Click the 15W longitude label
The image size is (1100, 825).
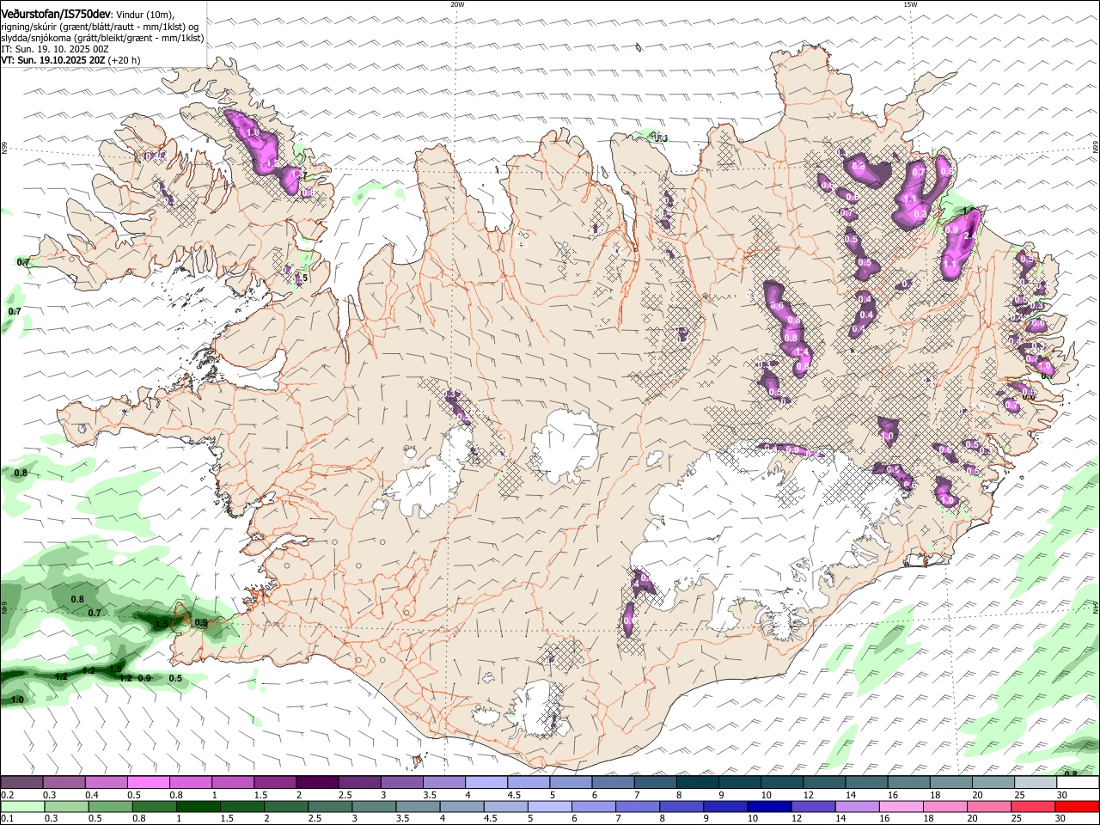(911, 4)
